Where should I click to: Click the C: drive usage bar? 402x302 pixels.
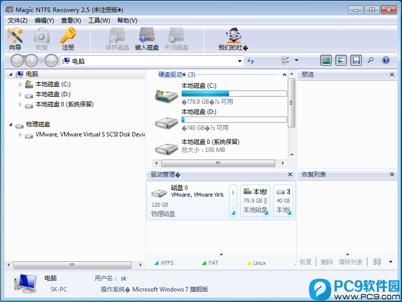234,93
